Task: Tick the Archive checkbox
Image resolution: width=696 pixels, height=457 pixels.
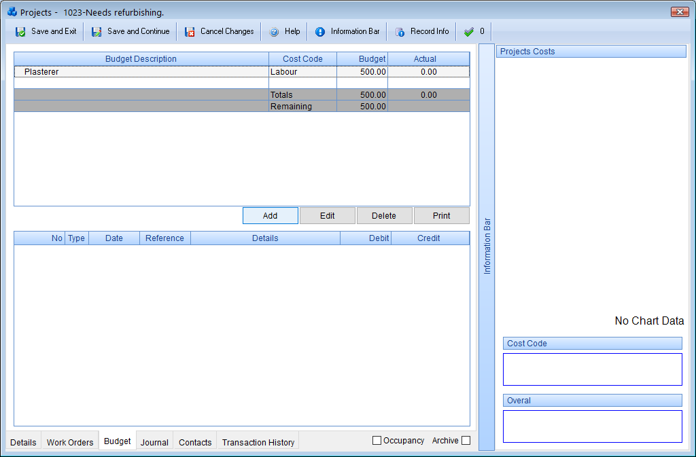Action: [x=466, y=440]
